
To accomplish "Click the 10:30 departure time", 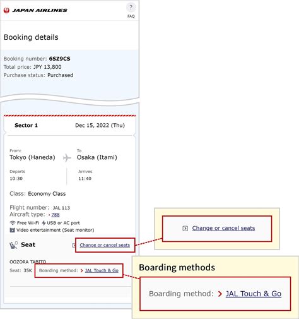I will click(x=16, y=179).
